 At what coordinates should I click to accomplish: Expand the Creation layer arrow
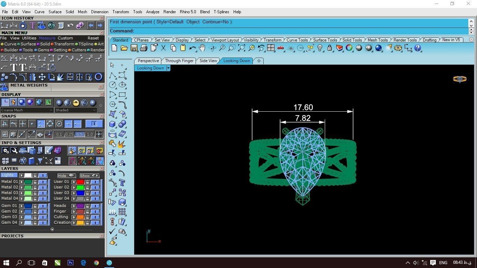tap(74, 223)
